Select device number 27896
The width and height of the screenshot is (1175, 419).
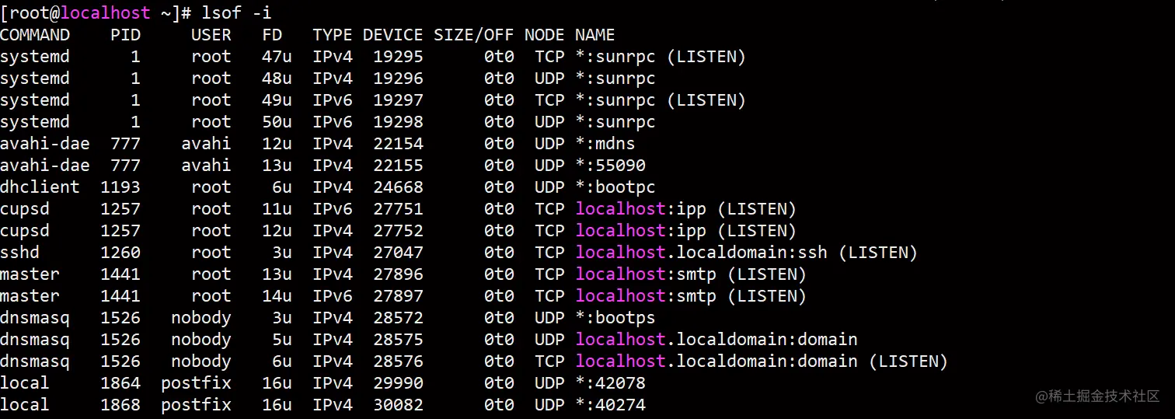click(398, 274)
